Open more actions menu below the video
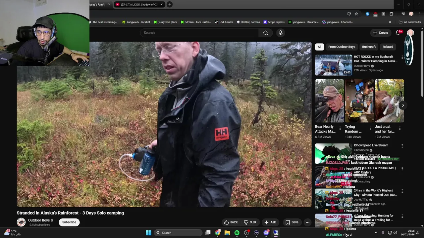This screenshot has height=238, width=424. (307, 222)
